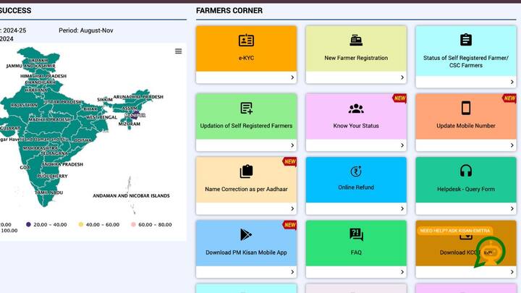Expand the Name Correction as per Aadhaar arrow
Screen dimensions: 521x293
coord(292,208)
